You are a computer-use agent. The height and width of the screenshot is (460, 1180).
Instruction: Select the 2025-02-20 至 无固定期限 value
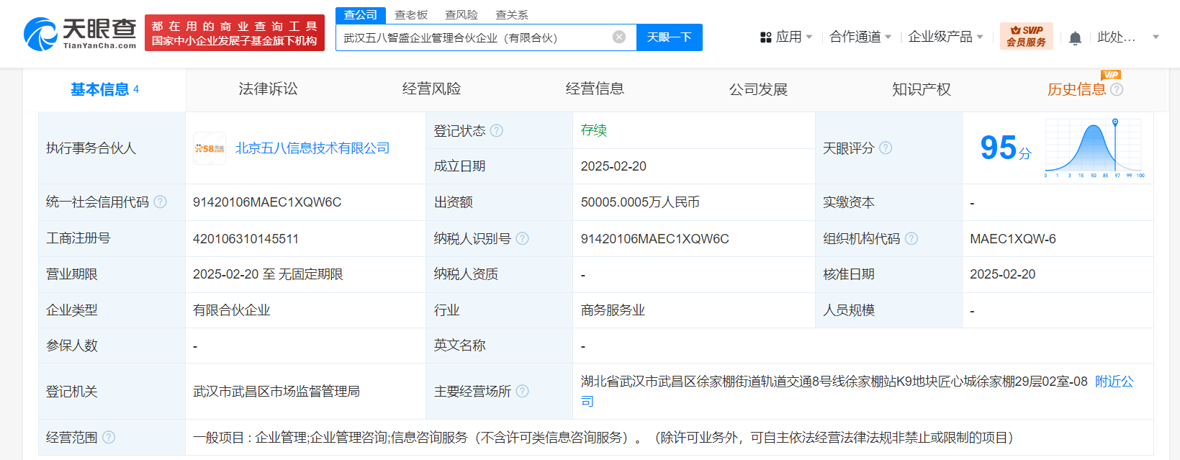tap(268, 274)
